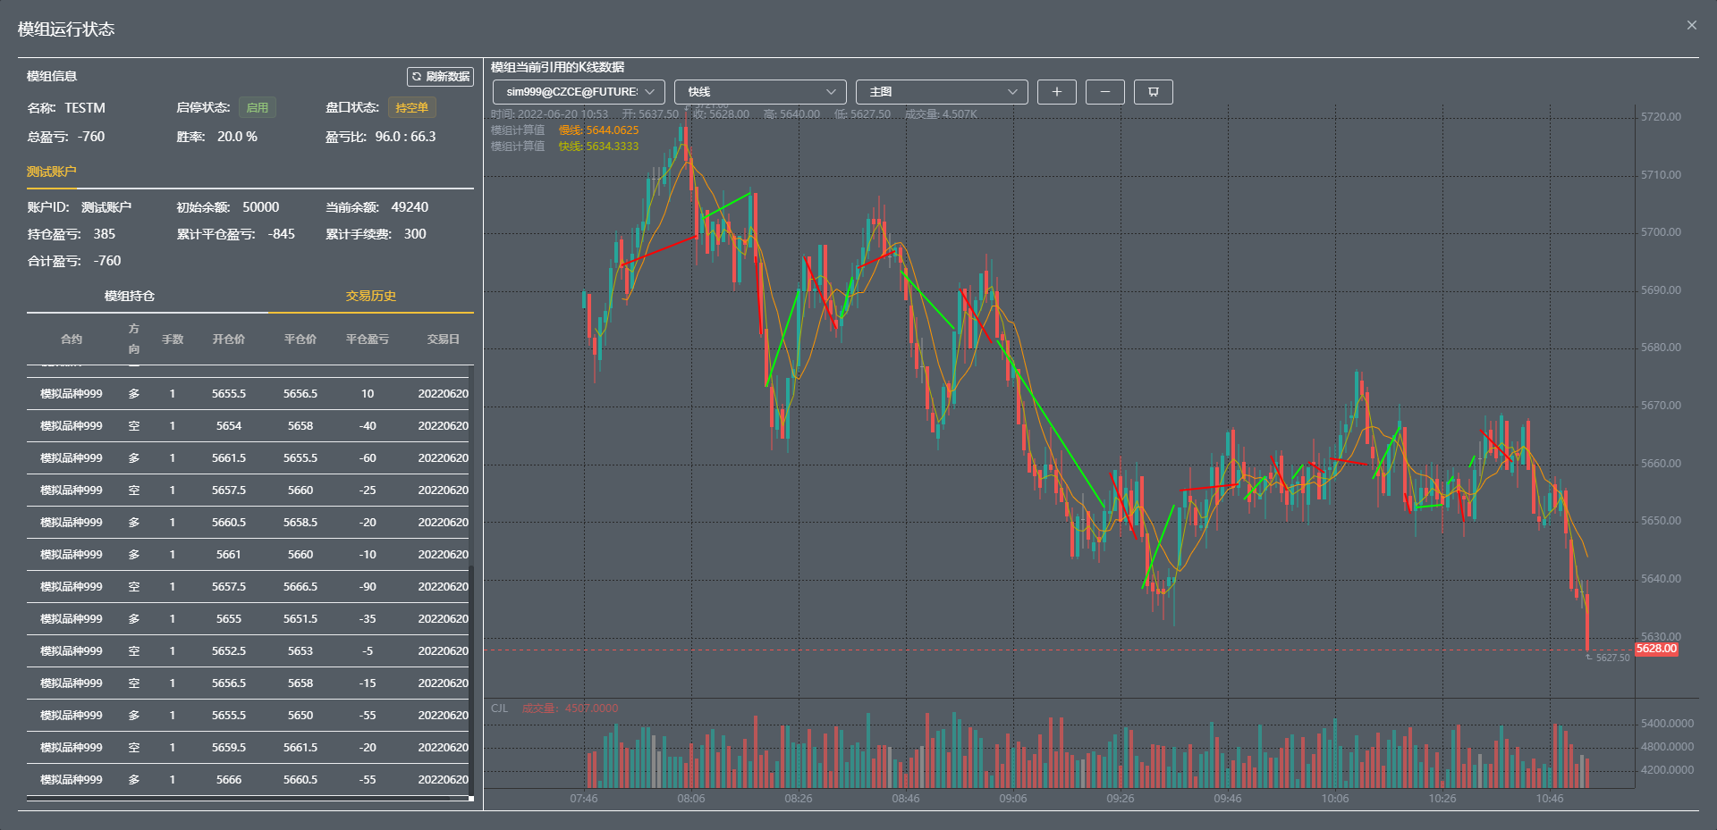Screen dimensions: 1717x830
Task: Select the 交易历史 tab
Action: [x=370, y=297]
